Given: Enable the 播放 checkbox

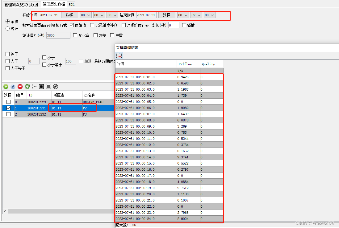Looking at the screenshot, I should (x=184, y=25).
